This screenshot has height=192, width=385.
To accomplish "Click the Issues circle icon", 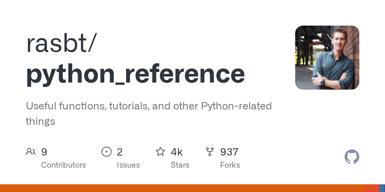I will (106, 152).
